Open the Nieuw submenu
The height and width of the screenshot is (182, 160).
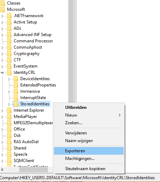89,115
